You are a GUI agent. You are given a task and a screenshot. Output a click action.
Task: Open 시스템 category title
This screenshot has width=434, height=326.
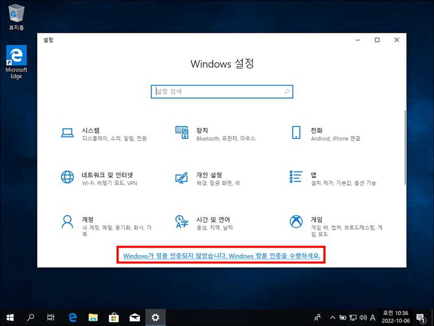click(90, 130)
